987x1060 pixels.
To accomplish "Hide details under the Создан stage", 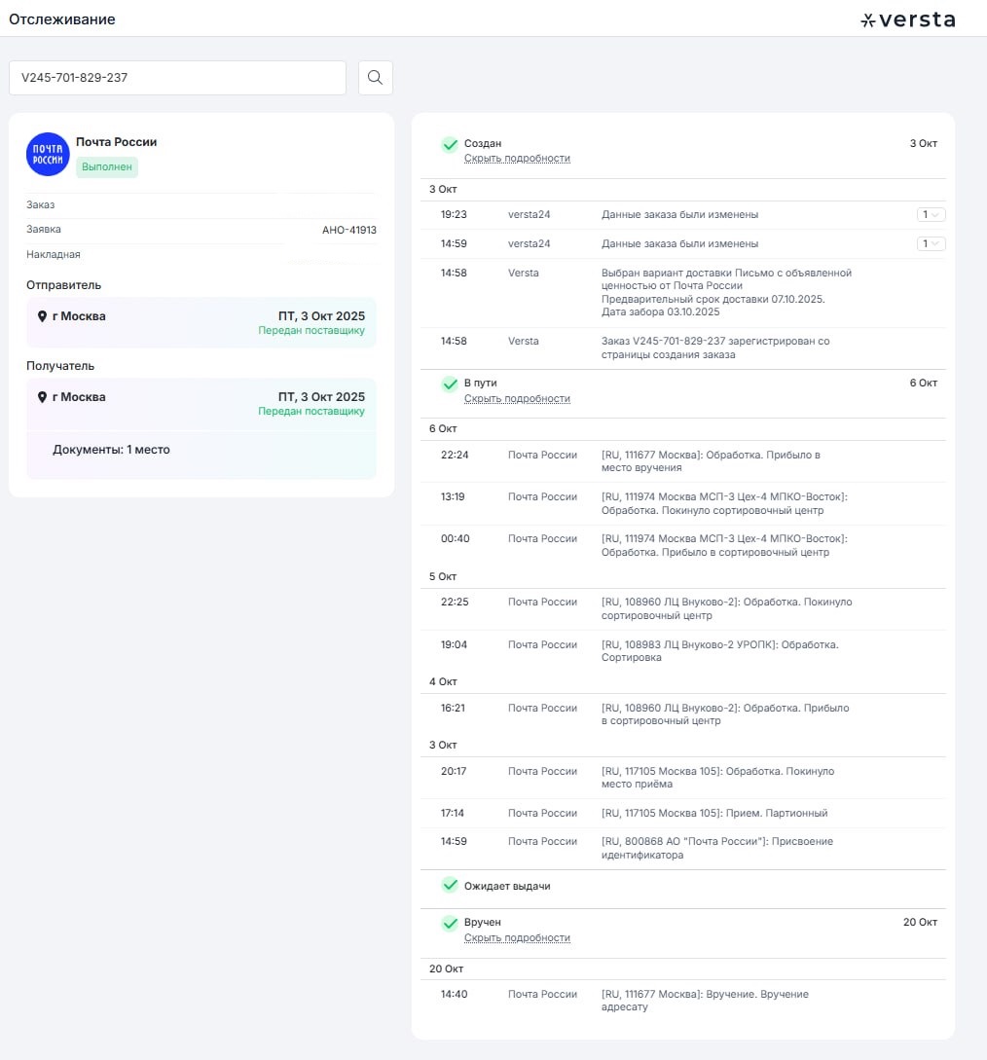I will point(517,159).
